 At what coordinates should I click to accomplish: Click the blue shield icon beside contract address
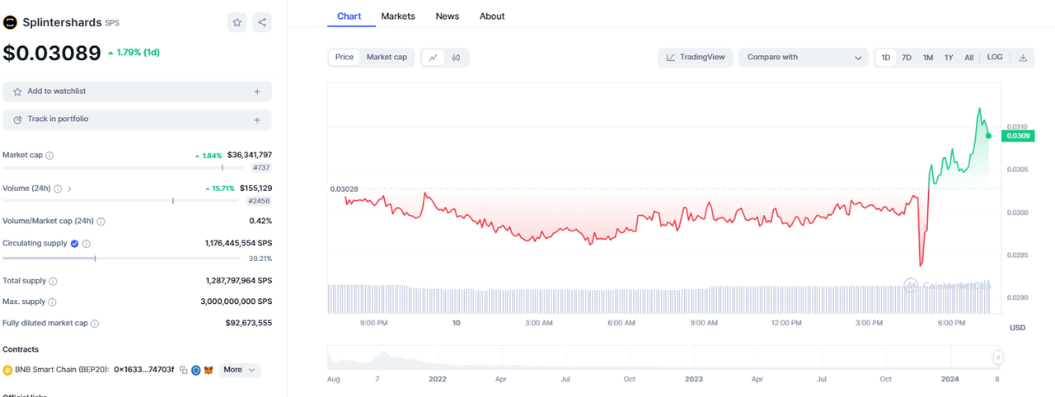[x=196, y=371]
